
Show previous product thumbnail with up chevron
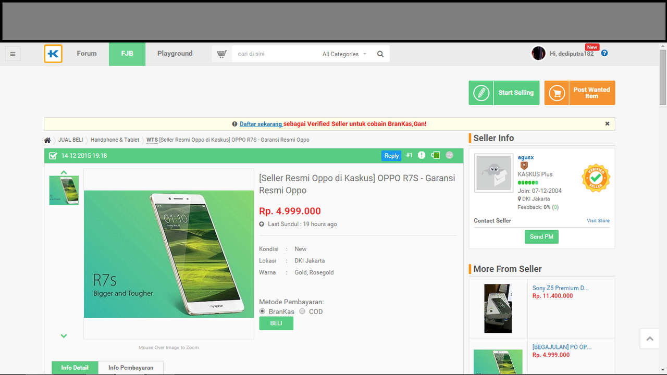[64, 172]
